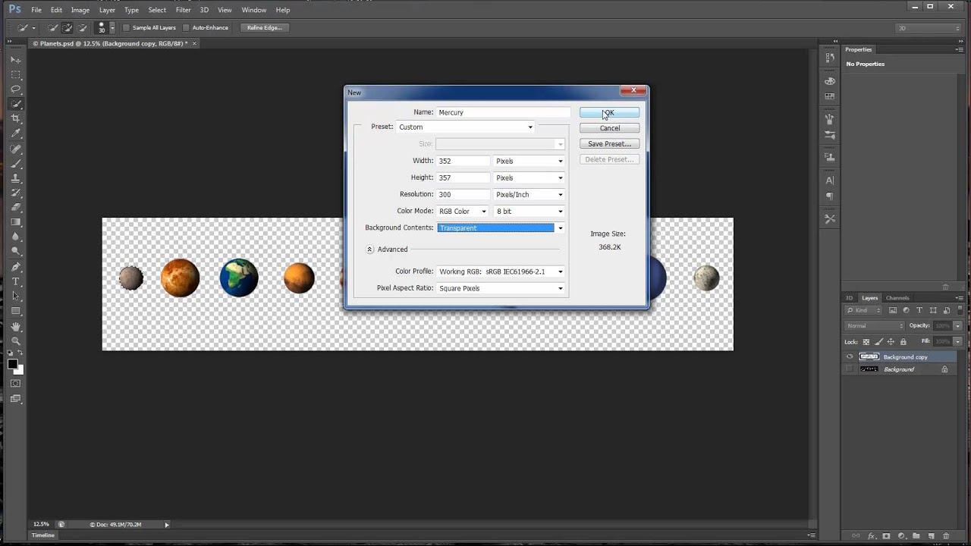This screenshot has width=971, height=546.
Task: Click the add layer style fx icon
Action: 872,536
